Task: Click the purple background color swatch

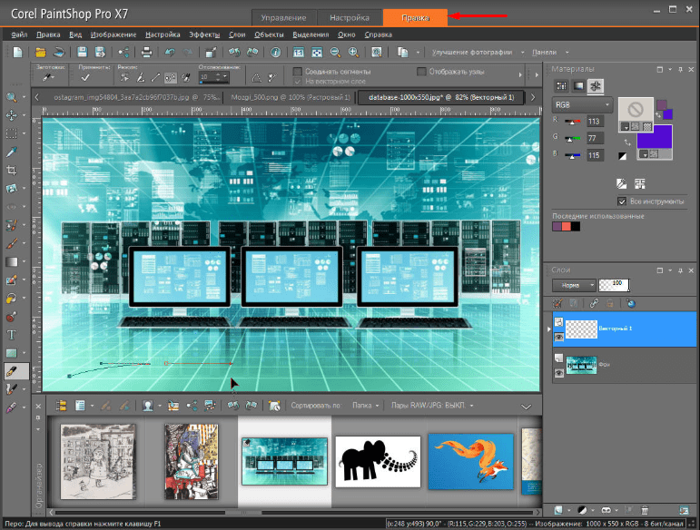Action: (x=656, y=137)
